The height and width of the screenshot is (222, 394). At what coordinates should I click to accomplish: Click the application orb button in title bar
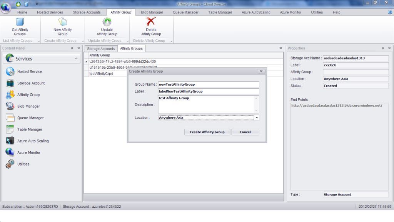point(5,7)
